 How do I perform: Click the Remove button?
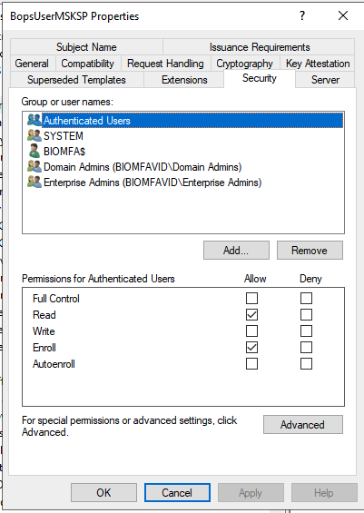pyautogui.click(x=310, y=251)
